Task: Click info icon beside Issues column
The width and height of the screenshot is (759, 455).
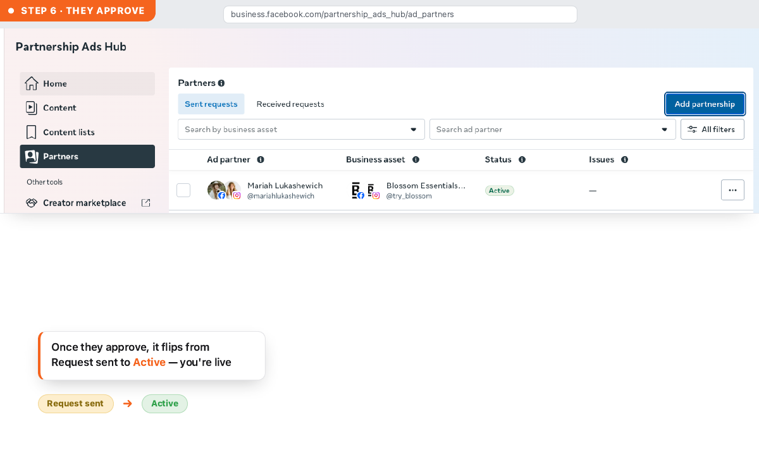Action: click(x=624, y=160)
